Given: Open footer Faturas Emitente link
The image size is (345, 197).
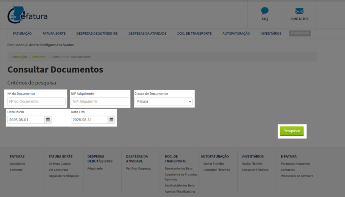Looking at the screenshot, I should 16,170.
